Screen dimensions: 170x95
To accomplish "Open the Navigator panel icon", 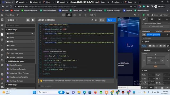I will click(x=2, y=30).
